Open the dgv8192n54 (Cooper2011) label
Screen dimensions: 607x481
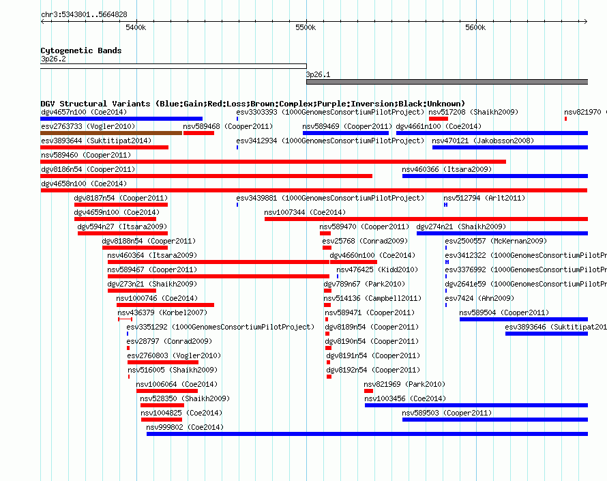click(x=373, y=370)
